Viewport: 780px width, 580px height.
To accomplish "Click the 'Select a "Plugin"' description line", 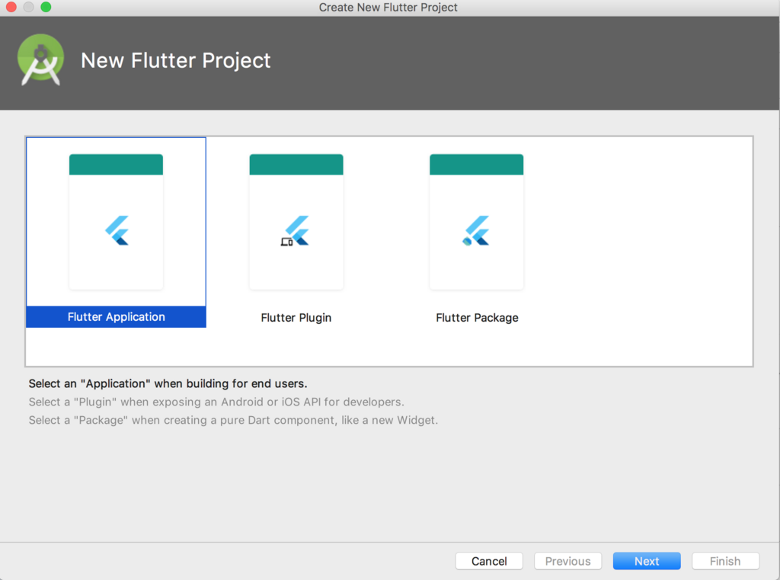I will tap(216, 402).
